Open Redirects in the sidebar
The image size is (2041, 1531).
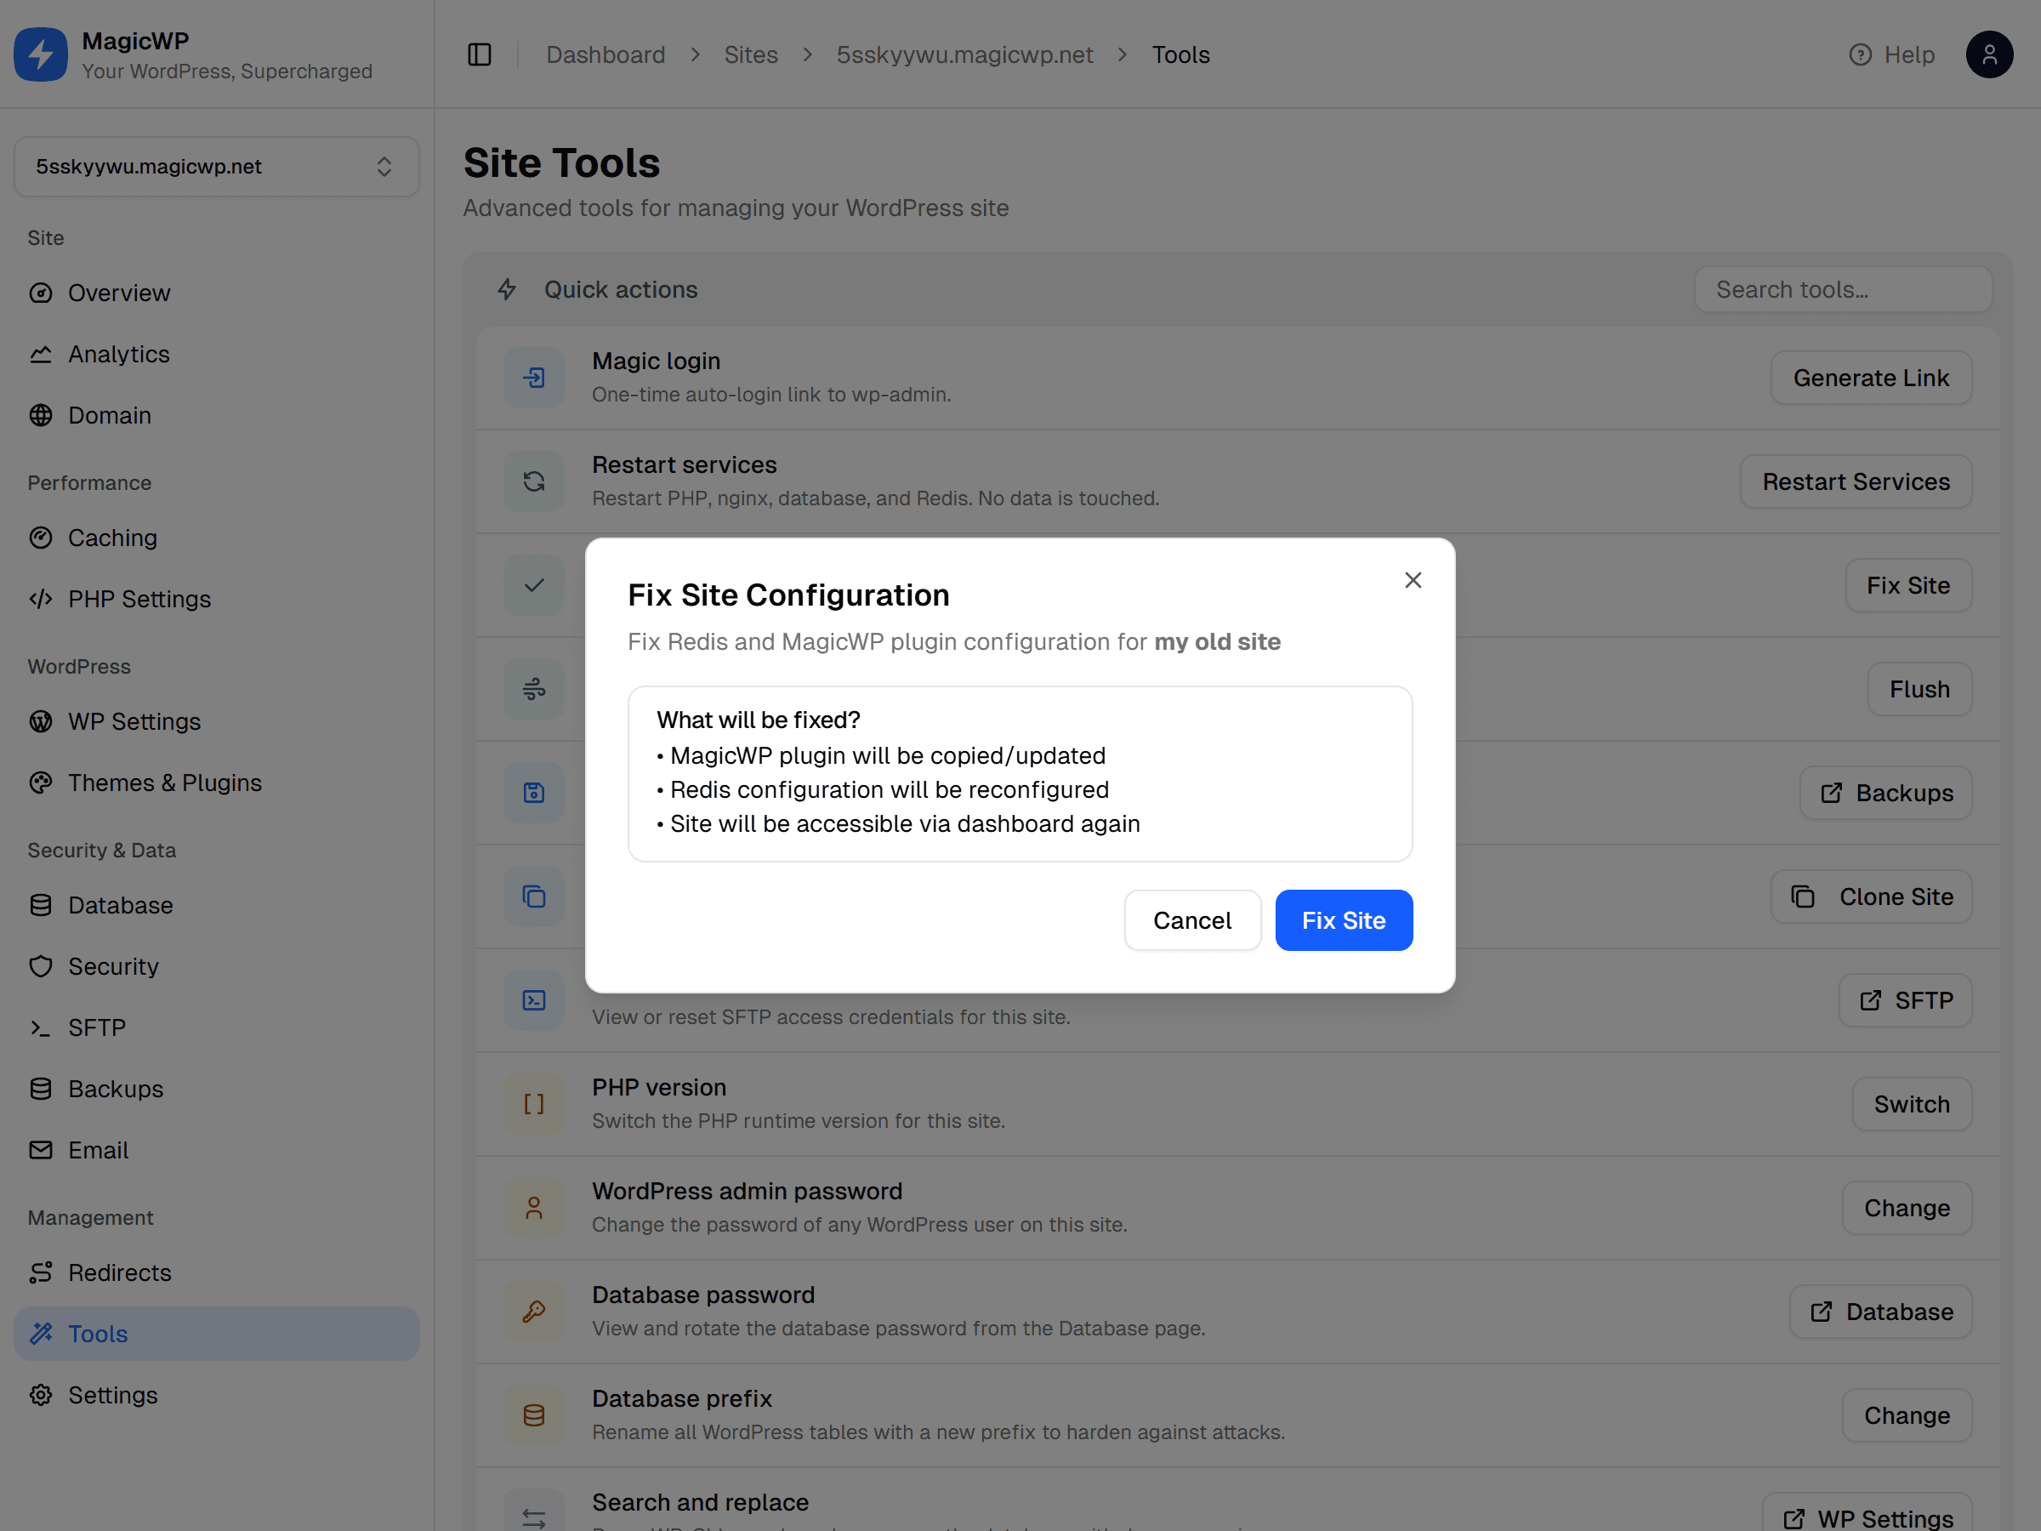point(217,1272)
